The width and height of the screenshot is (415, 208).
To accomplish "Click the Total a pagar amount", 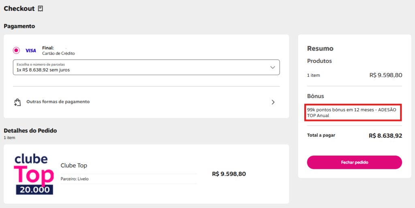I will 385,136.
